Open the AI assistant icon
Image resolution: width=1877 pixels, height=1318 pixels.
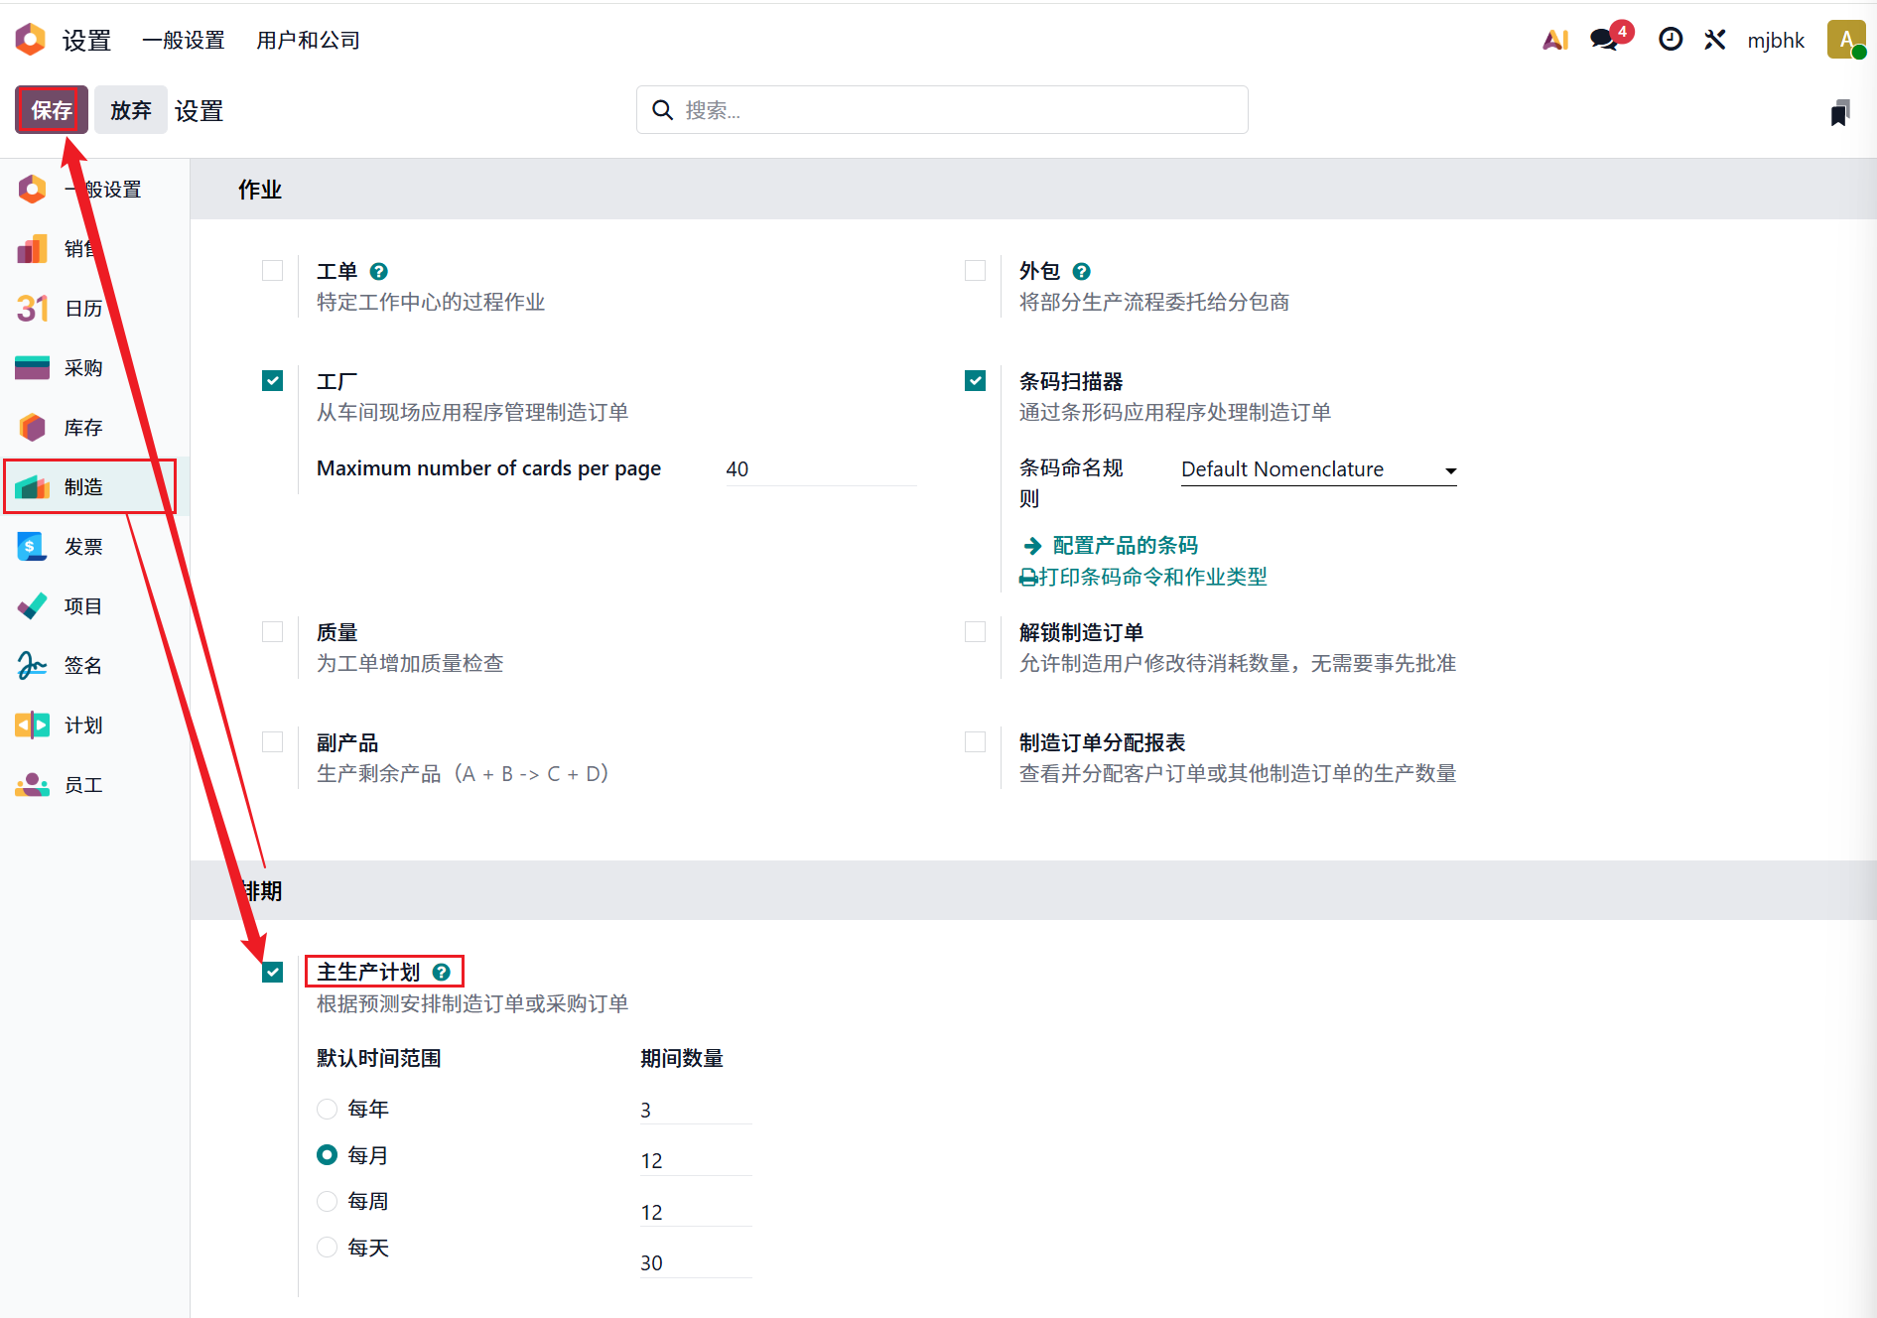(1554, 40)
